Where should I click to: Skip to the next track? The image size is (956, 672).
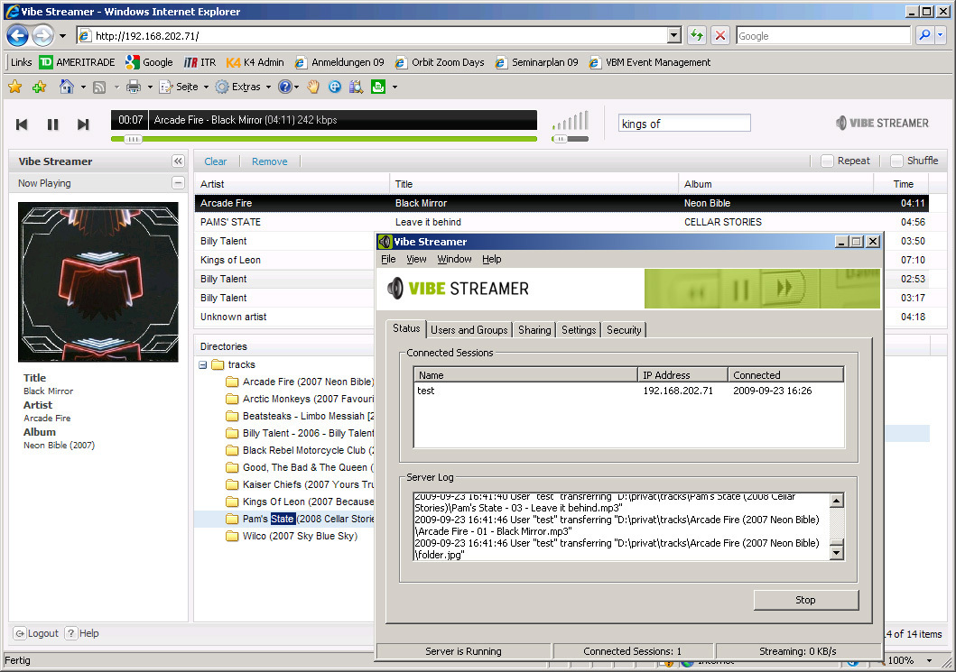(84, 124)
